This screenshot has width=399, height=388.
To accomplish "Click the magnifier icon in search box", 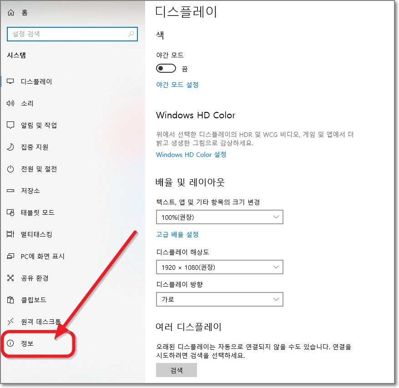I will pyautogui.click(x=131, y=34).
